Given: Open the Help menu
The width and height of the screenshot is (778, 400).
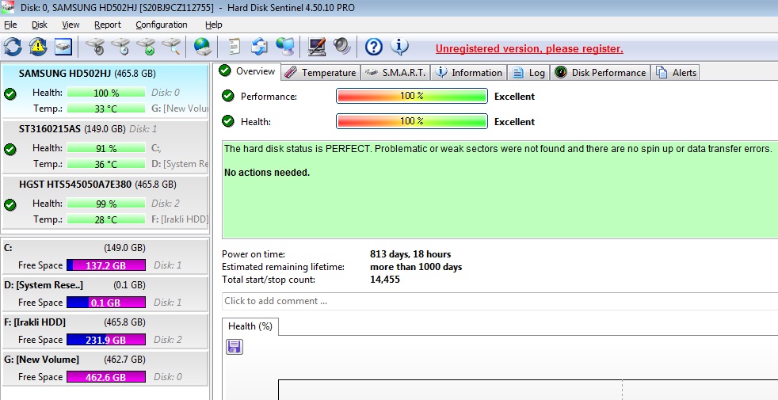Looking at the screenshot, I should [x=213, y=25].
